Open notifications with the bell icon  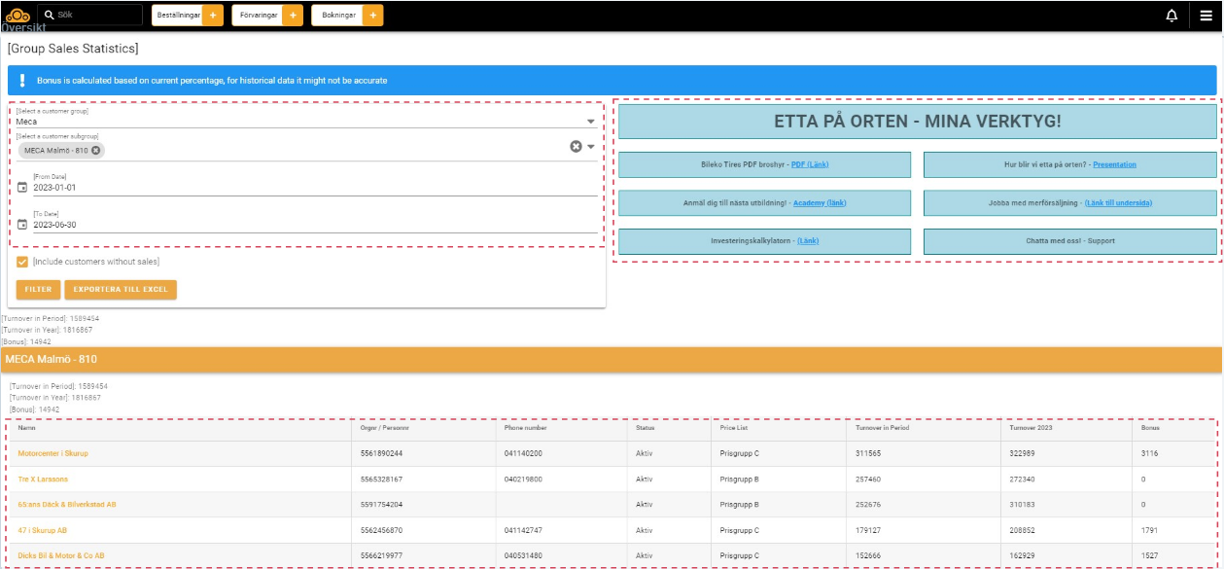coord(1172,16)
